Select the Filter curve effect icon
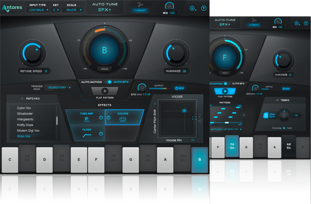The width and height of the screenshot is (311, 204). 87,136
